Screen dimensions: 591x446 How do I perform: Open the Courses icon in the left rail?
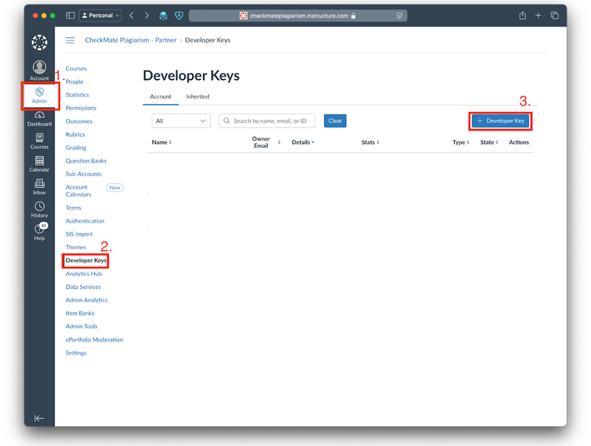pyautogui.click(x=39, y=137)
